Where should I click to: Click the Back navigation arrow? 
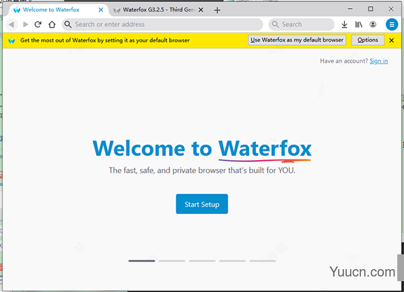11,24
